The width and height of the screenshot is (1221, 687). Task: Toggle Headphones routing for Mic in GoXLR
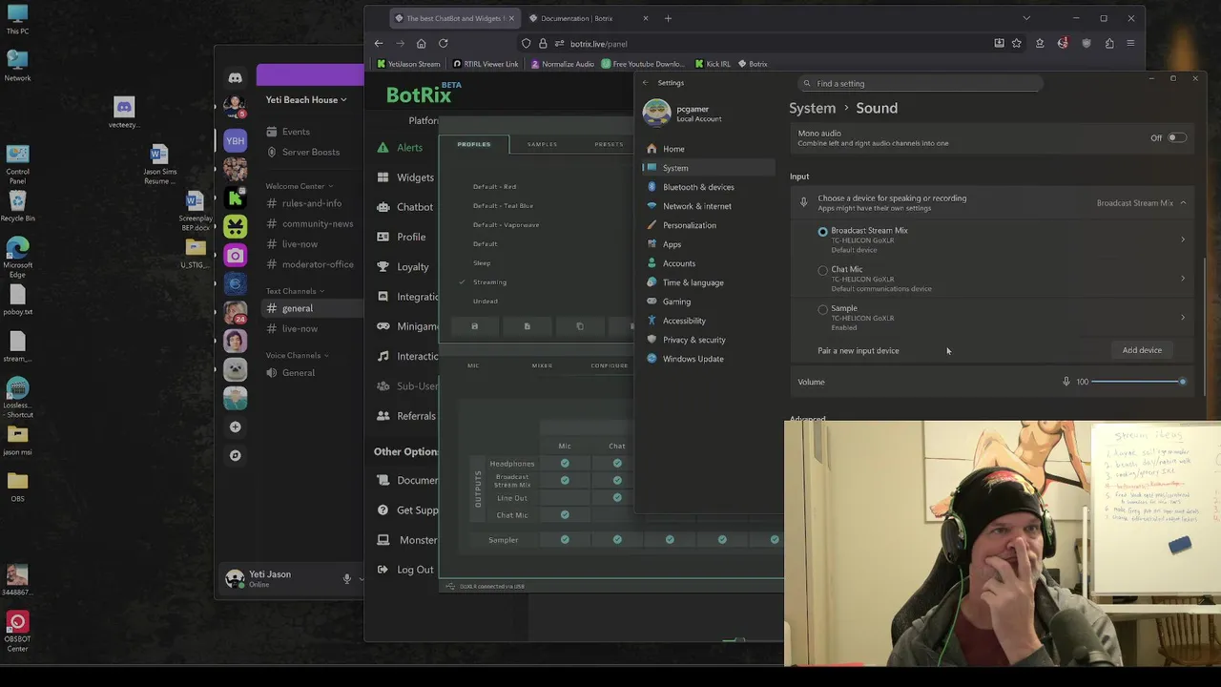tap(565, 464)
